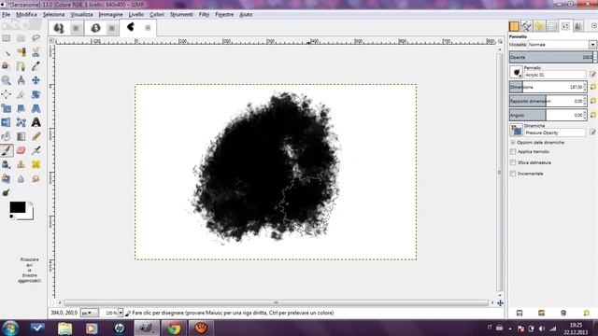598x336 pixels.
Task: Select the Rotate tool
Action: point(36,94)
